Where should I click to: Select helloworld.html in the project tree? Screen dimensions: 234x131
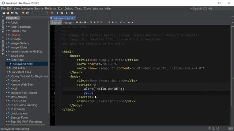[x=23, y=64]
